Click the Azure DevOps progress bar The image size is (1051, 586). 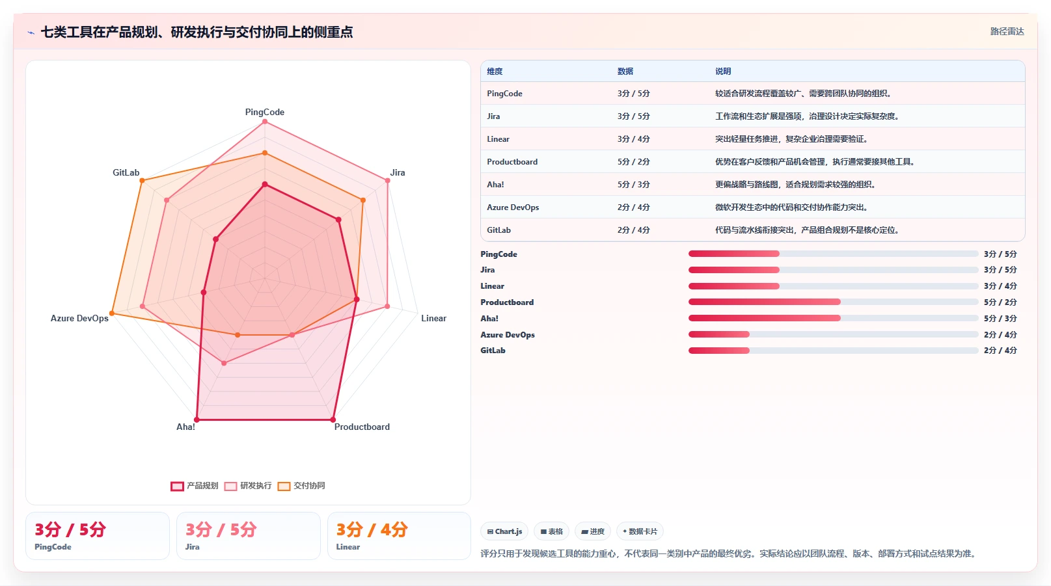click(x=833, y=334)
